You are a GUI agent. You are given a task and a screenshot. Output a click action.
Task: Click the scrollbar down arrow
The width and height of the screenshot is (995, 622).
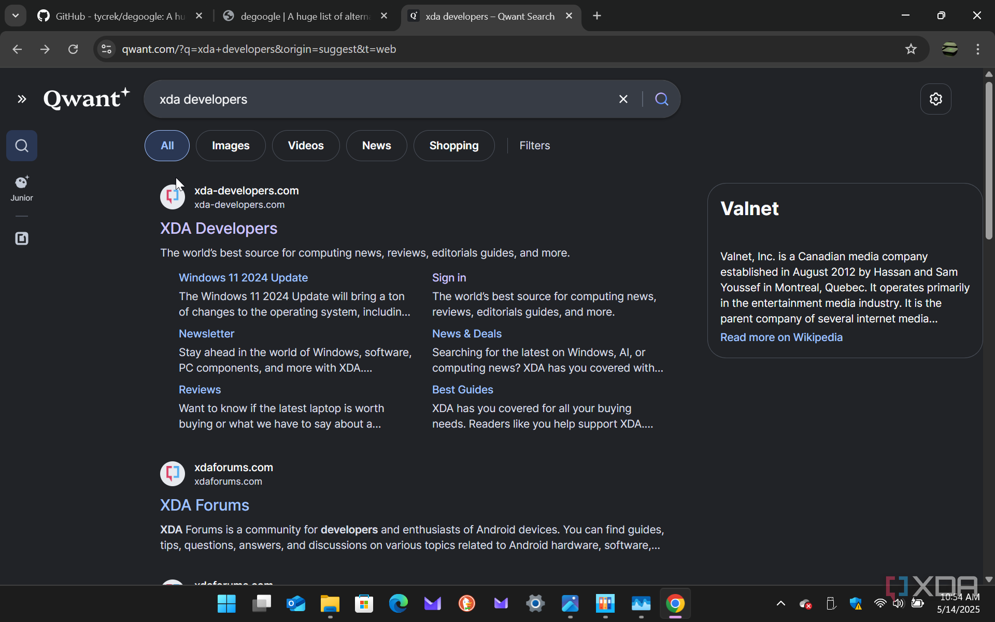[989, 579]
